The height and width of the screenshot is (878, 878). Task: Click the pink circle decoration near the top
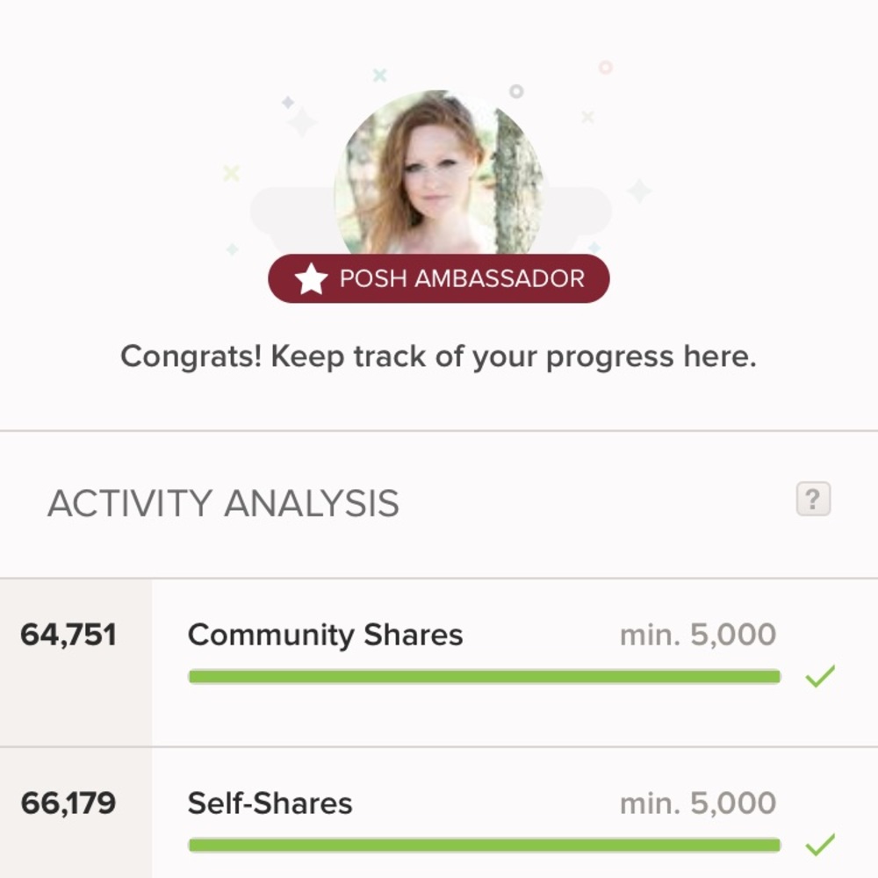click(x=605, y=67)
